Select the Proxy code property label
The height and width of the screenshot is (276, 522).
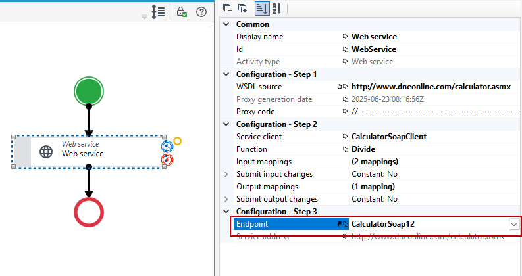pos(255,112)
